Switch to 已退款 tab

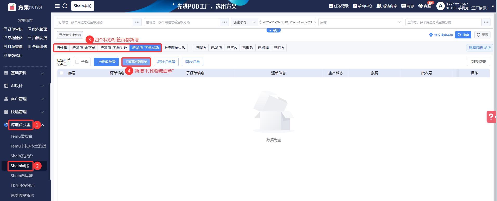point(248,48)
